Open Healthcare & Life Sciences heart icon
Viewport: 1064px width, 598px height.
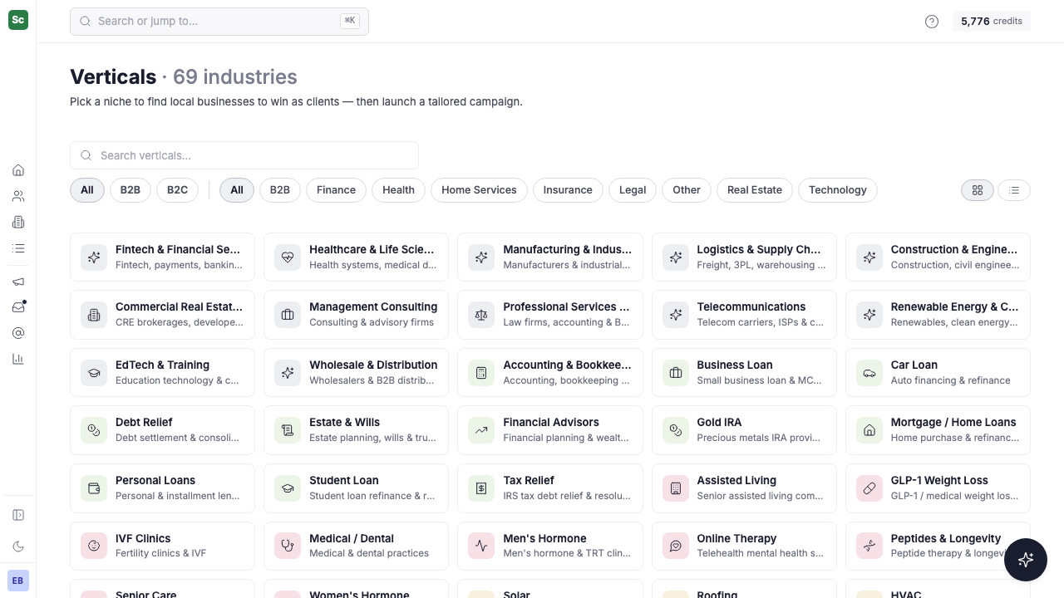(x=288, y=257)
